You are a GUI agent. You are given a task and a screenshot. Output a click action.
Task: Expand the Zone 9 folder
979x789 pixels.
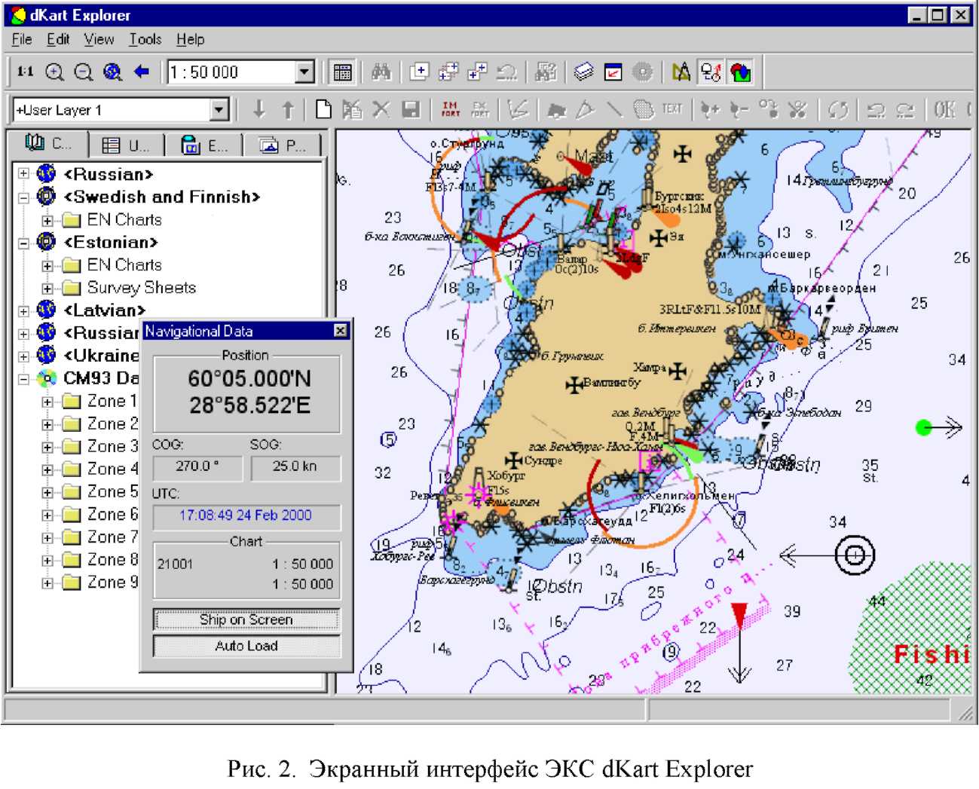47,583
